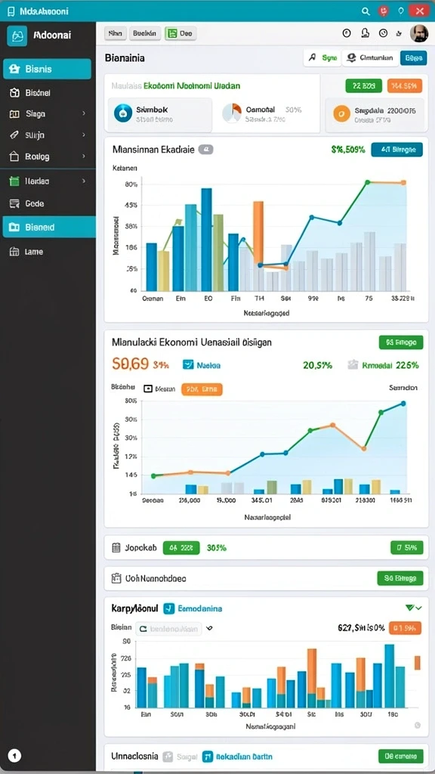The width and height of the screenshot is (435, 774).
Task: Click the history icon in top toolbar
Action: click(x=383, y=33)
